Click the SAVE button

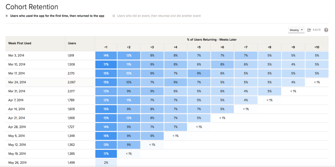click(x=317, y=30)
